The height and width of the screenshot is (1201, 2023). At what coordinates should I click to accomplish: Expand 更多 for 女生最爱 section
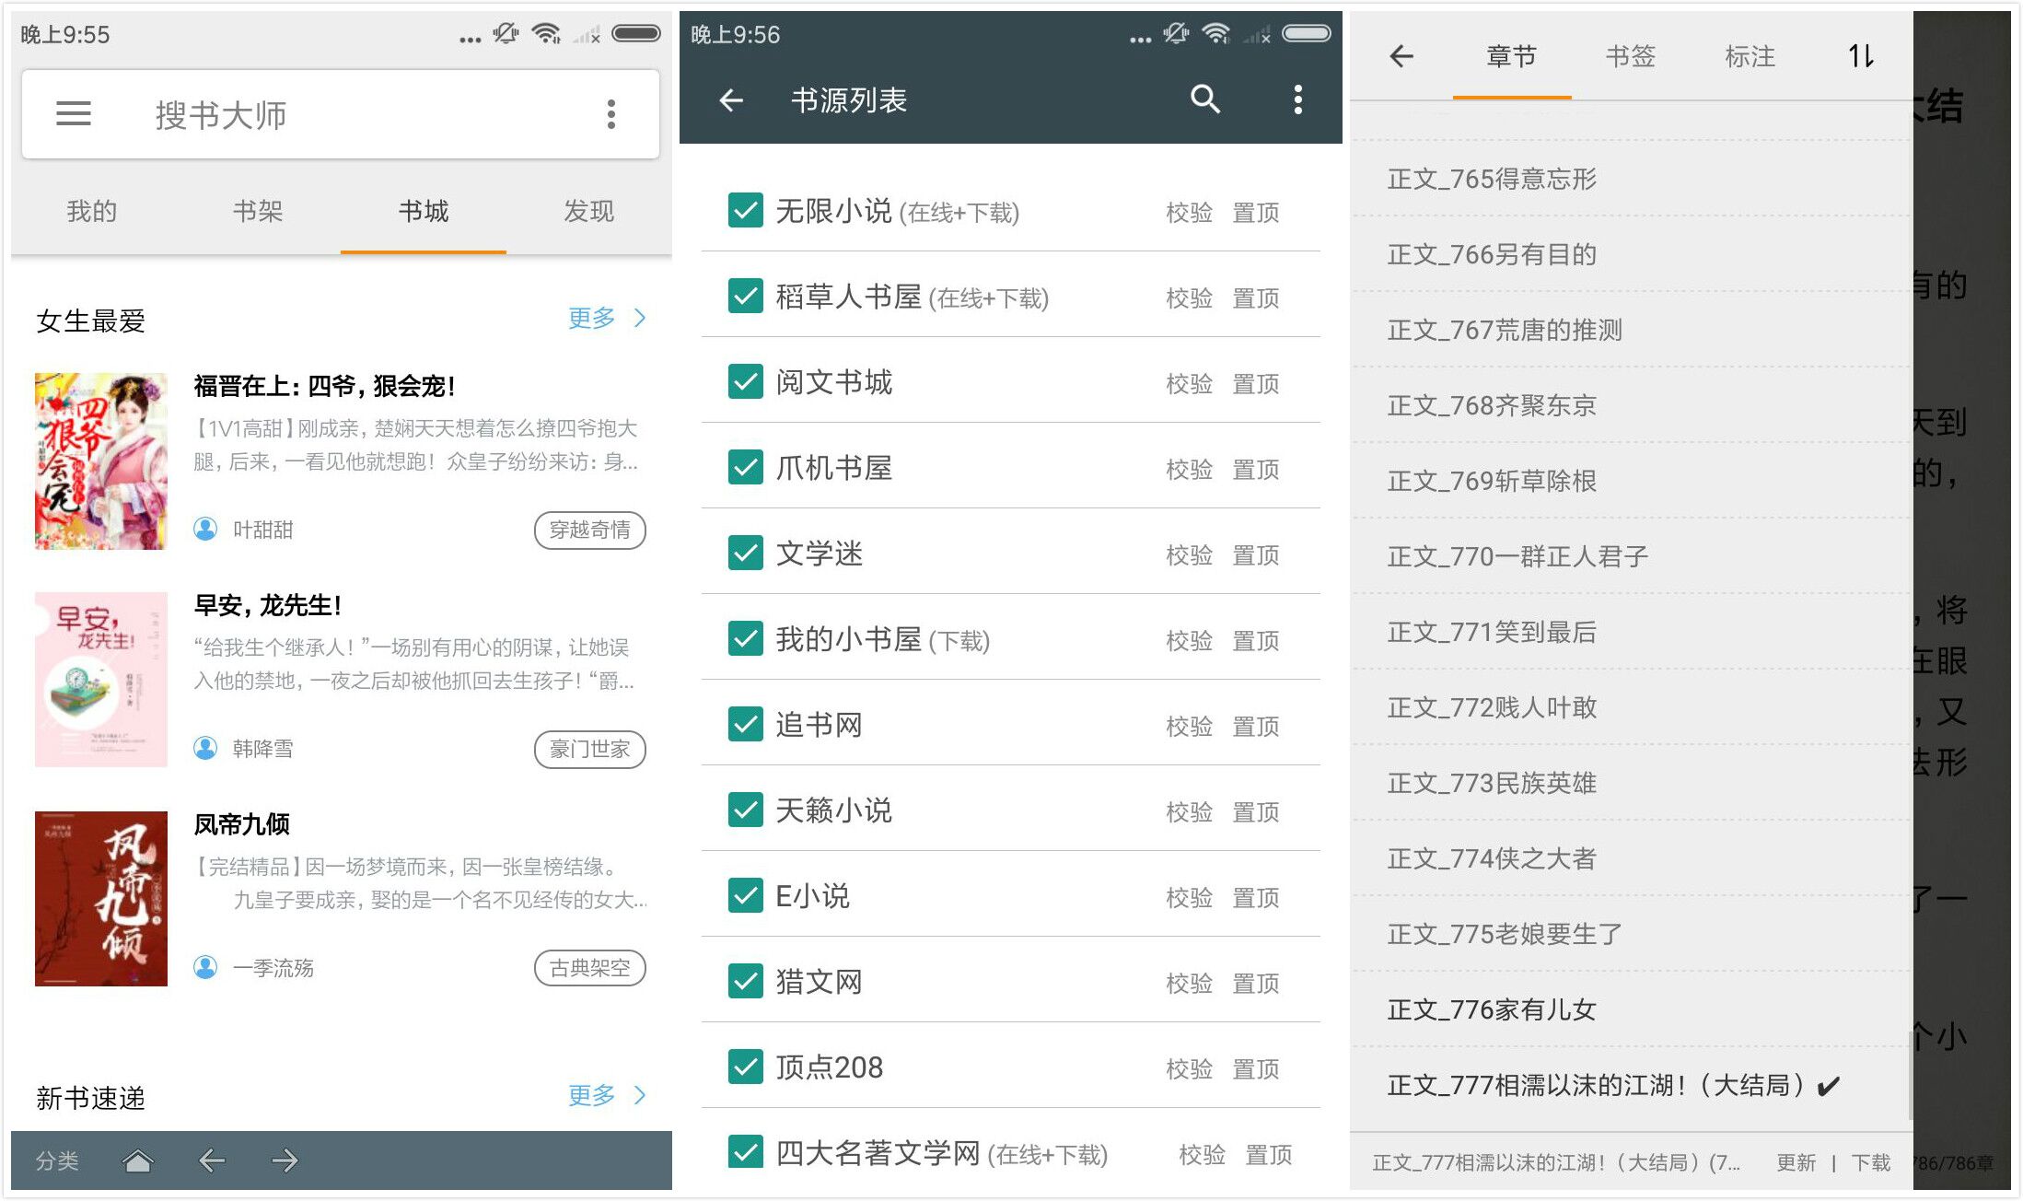tap(606, 319)
